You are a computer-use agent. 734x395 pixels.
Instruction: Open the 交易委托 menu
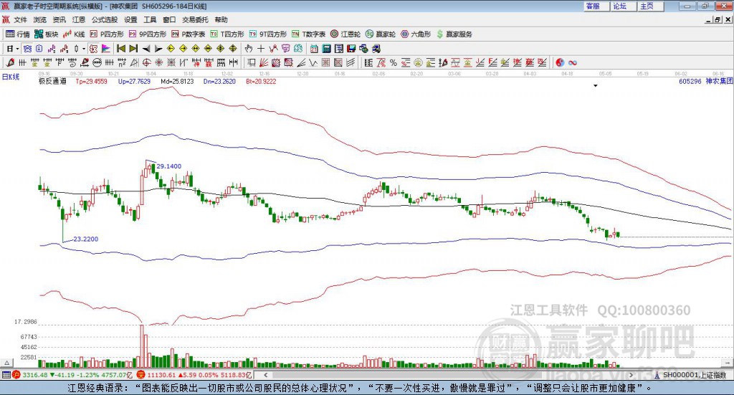[195, 19]
